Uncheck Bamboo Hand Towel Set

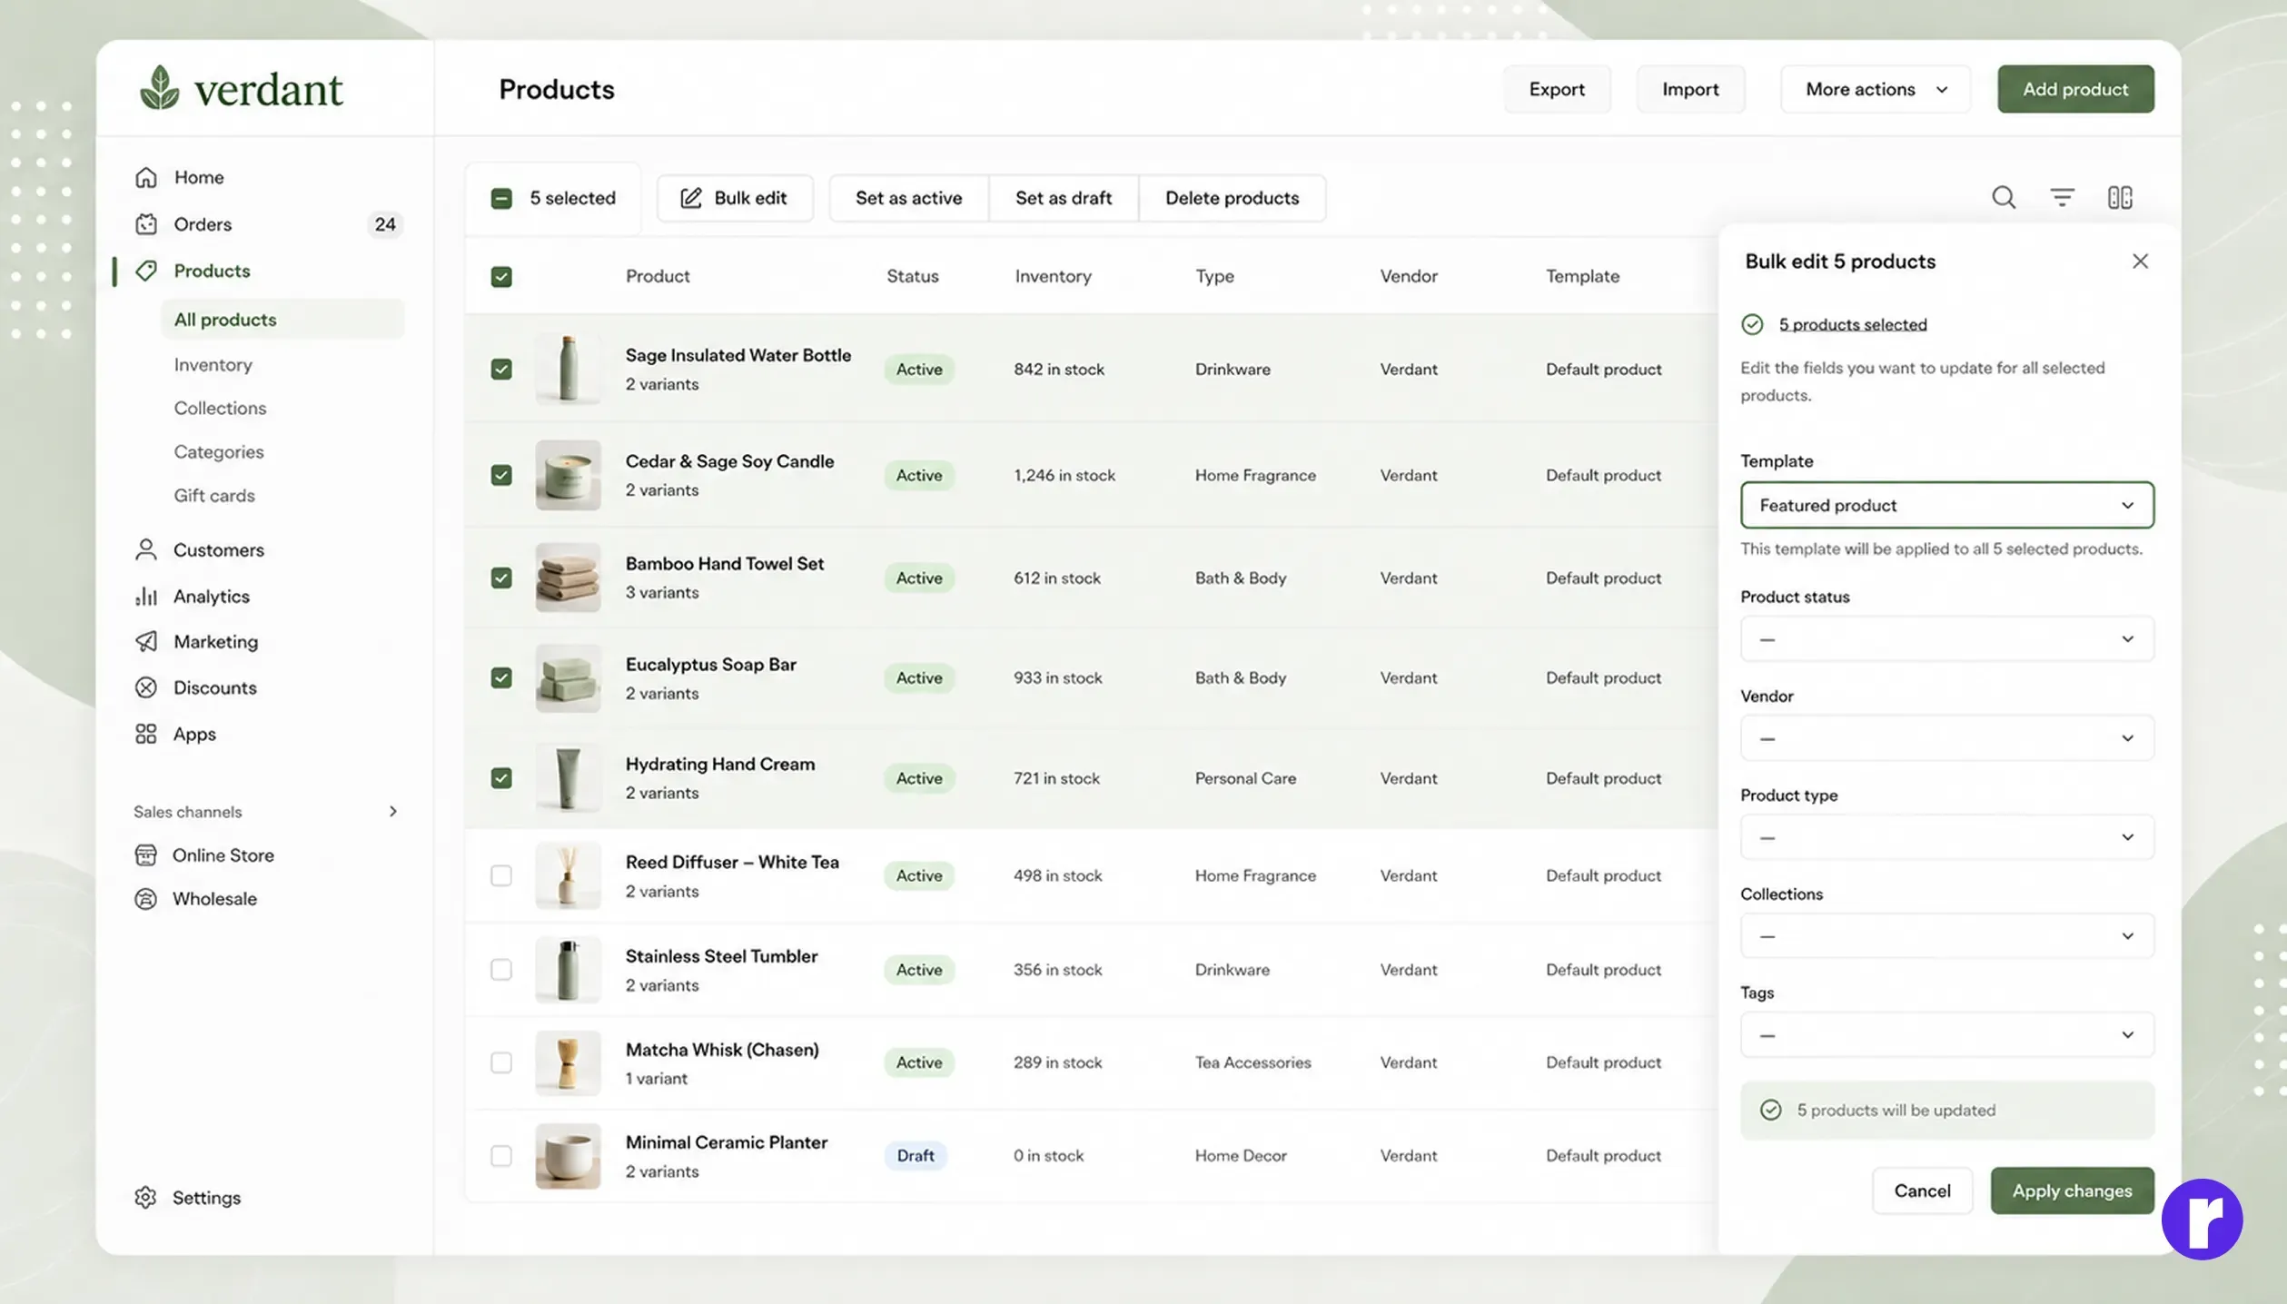[501, 578]
